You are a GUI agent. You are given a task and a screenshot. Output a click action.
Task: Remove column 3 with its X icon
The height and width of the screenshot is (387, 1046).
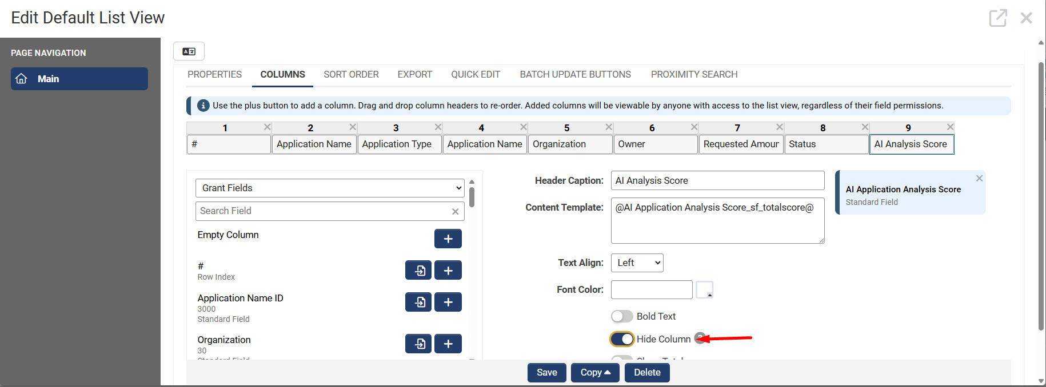tap(438, 127)
